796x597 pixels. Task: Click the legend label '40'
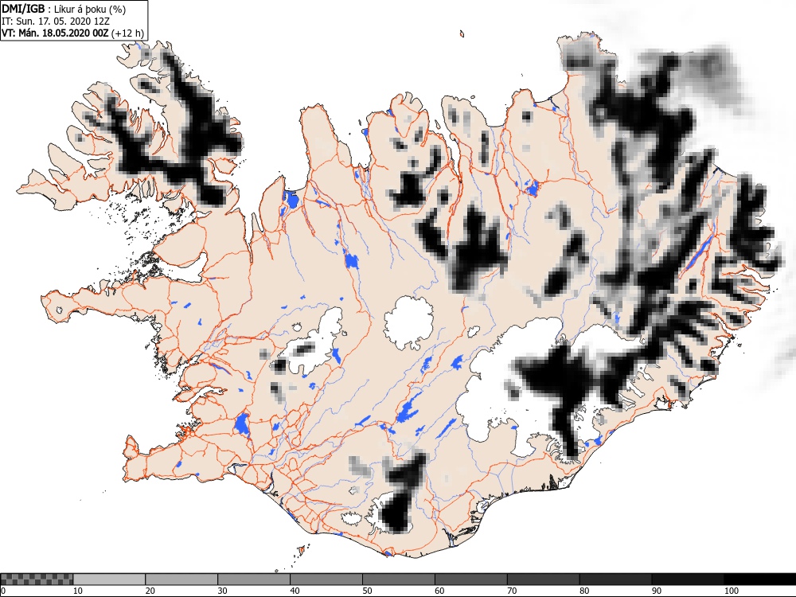pos(295,591)
